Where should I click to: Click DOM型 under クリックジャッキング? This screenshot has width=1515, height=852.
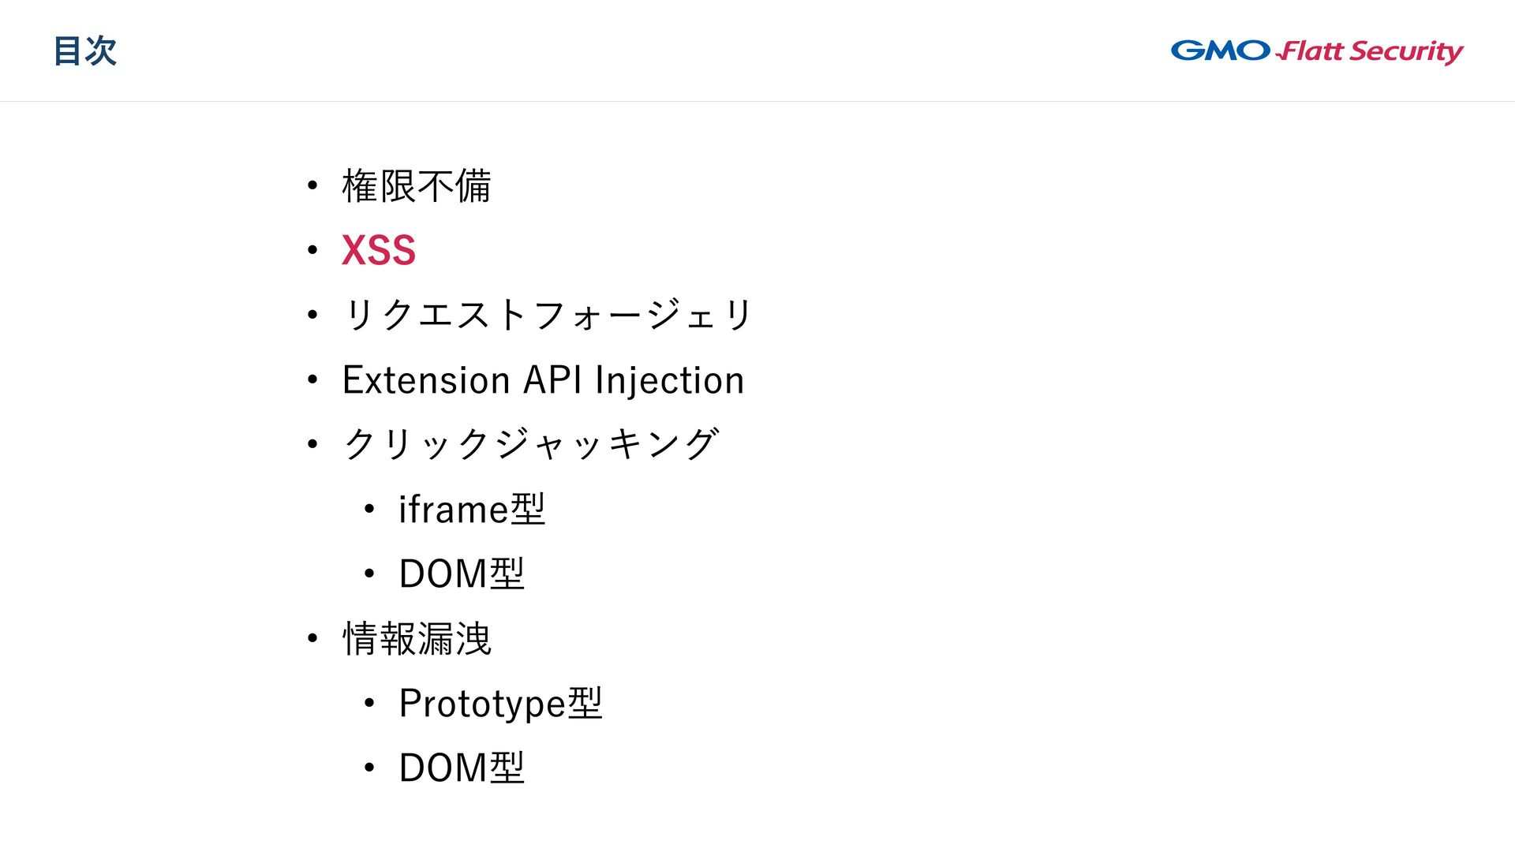point(462,574)
